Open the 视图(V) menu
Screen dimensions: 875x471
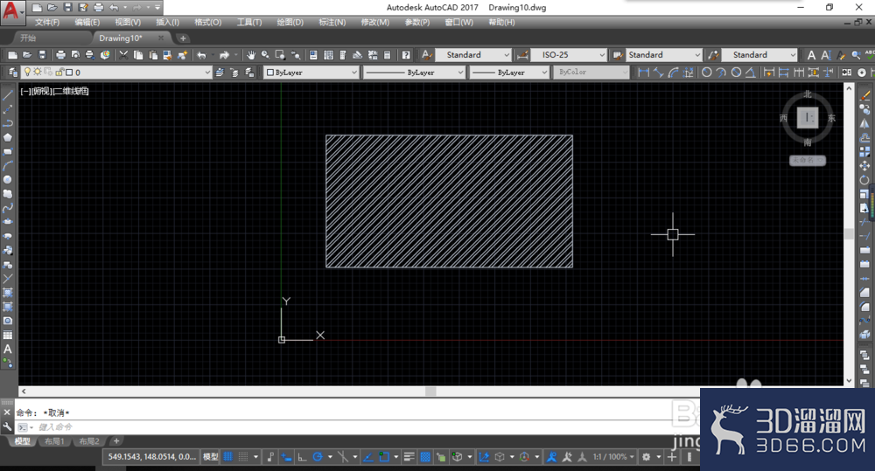point(128,23)
